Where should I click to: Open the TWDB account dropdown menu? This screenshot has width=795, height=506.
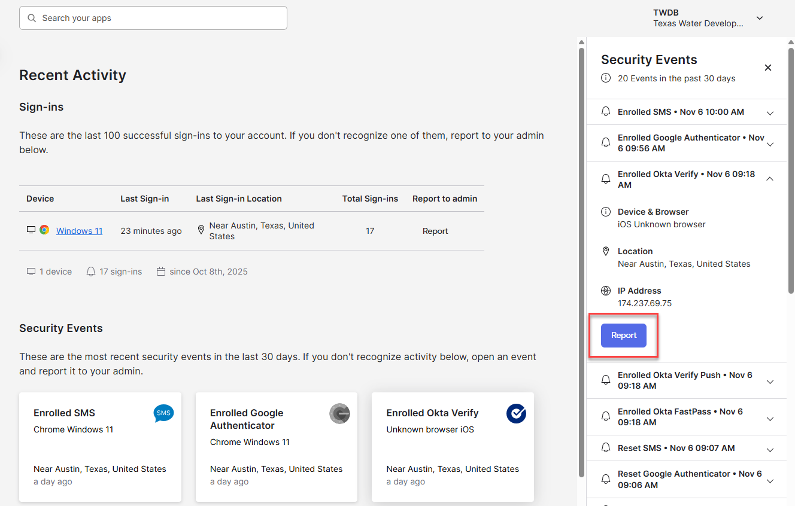tap(759, 18)
